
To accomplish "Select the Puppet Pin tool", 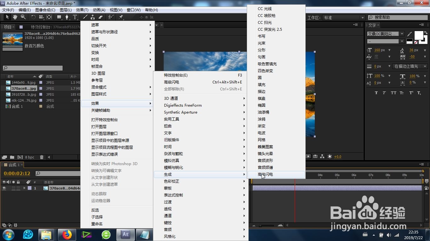I will (x=121, y=17).
